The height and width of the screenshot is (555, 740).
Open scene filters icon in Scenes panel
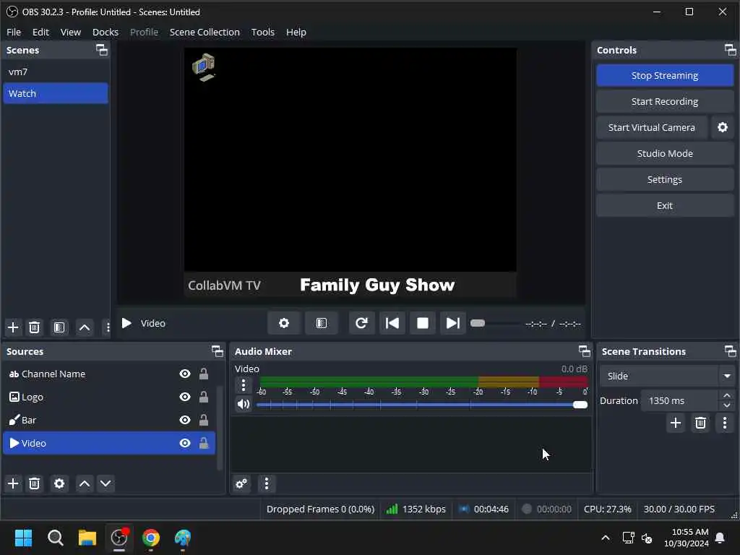pyautogui.click(x=59, y=327)
